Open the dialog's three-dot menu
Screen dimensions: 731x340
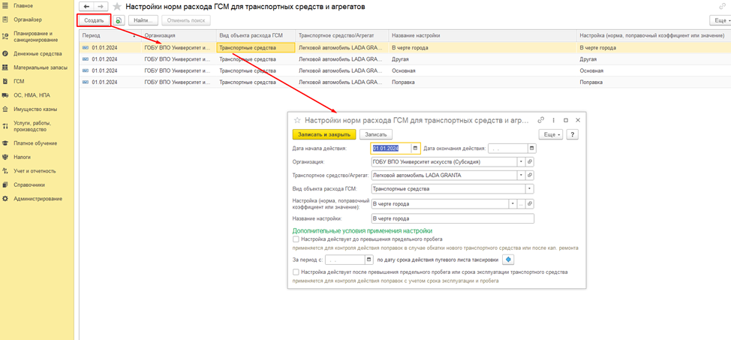pos(553,120)
